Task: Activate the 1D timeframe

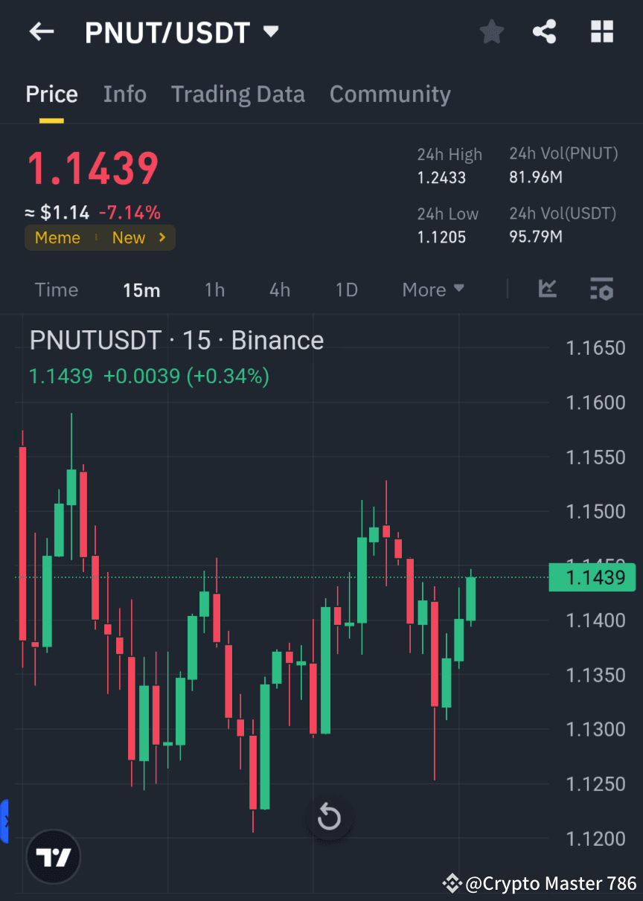Action: pos(346,290)
